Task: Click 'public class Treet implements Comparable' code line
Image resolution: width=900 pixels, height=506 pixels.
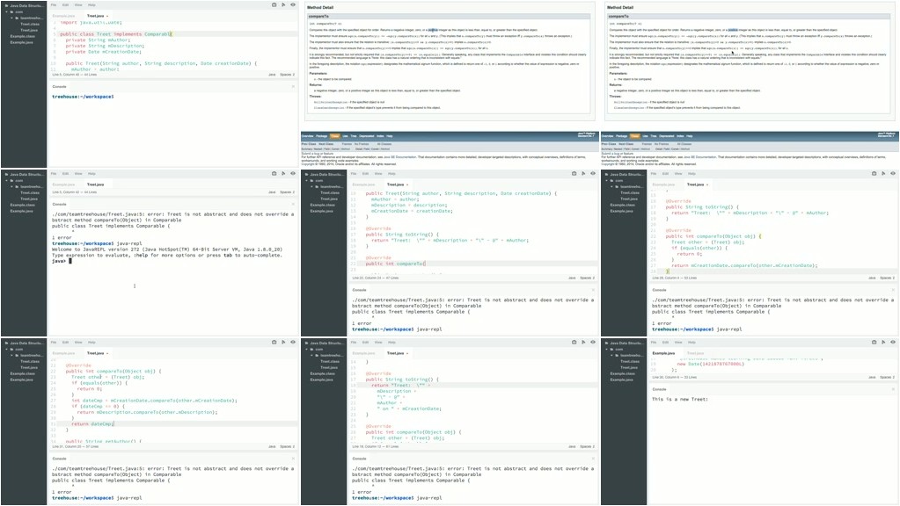Action: tap(115, 33)
